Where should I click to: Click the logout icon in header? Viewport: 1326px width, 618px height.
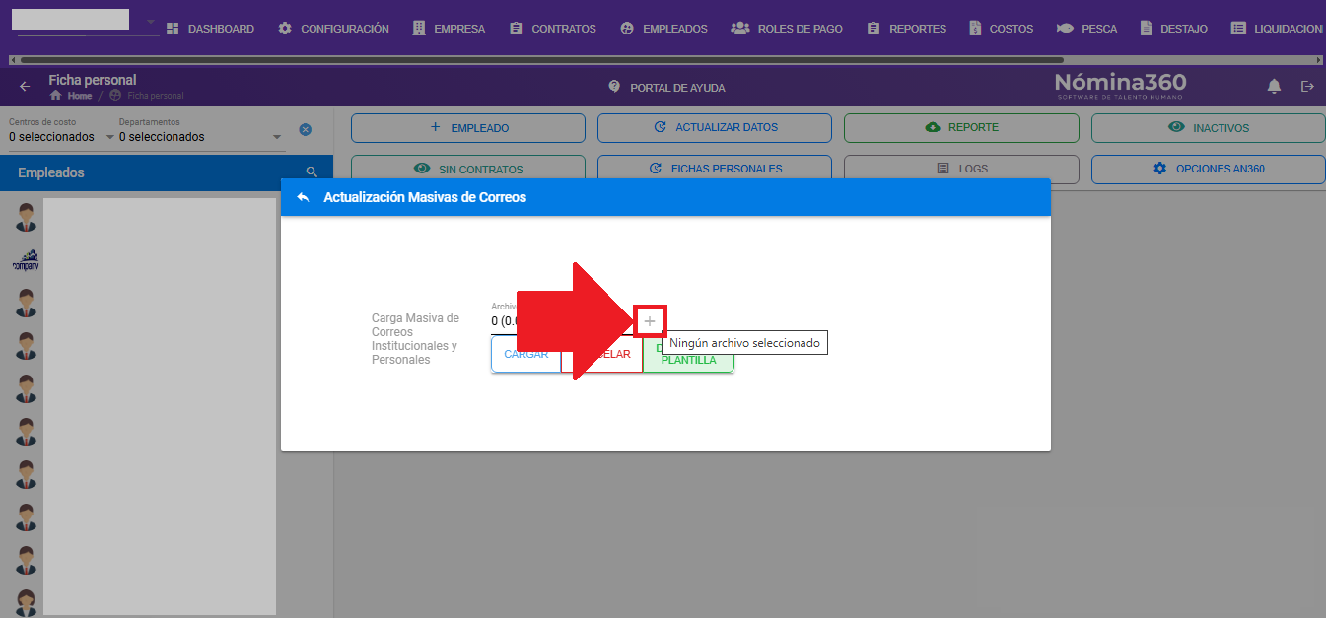pyautogui.click(x=1308, y=87)
